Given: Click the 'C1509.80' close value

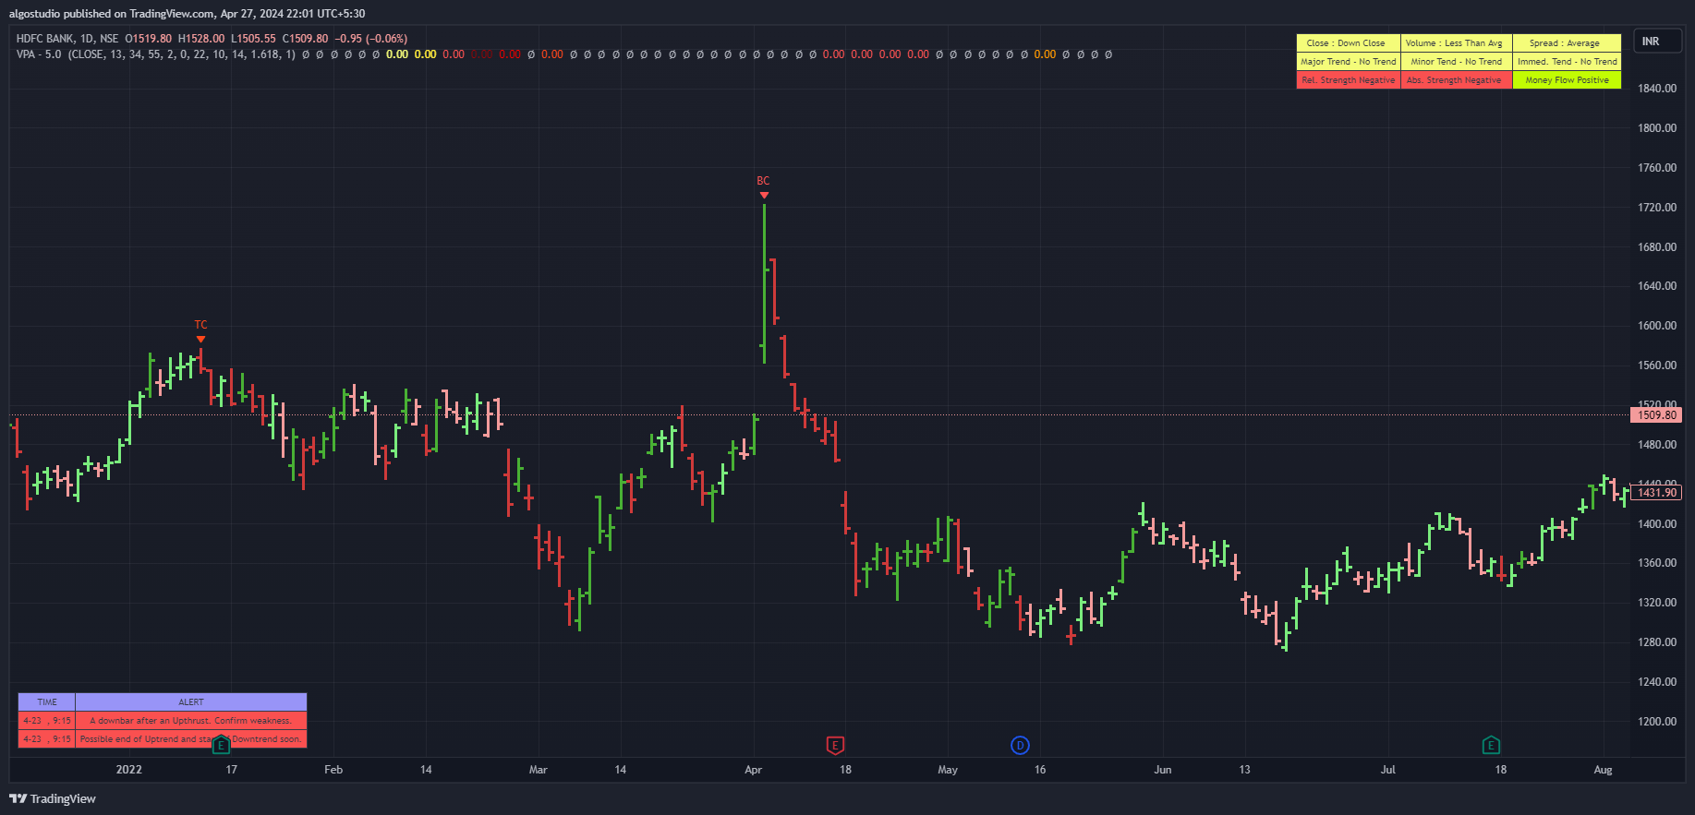Looking at the screenshot, I should (x=306, y=39).
